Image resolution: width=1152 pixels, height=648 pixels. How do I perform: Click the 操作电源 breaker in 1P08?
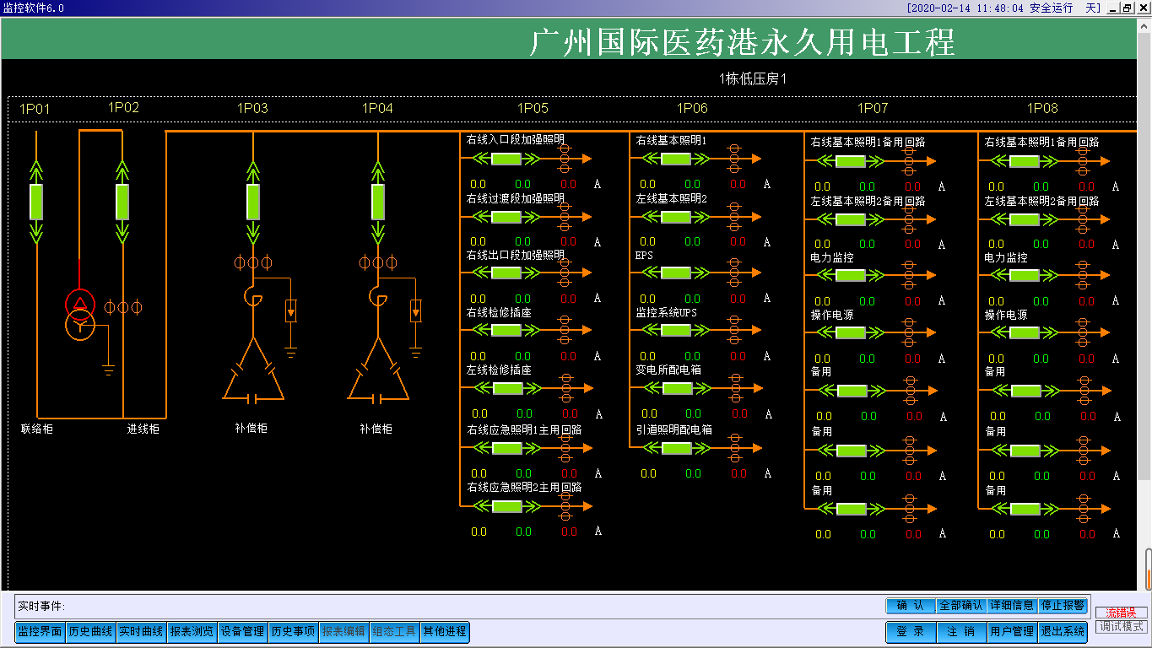[1025, 333]
